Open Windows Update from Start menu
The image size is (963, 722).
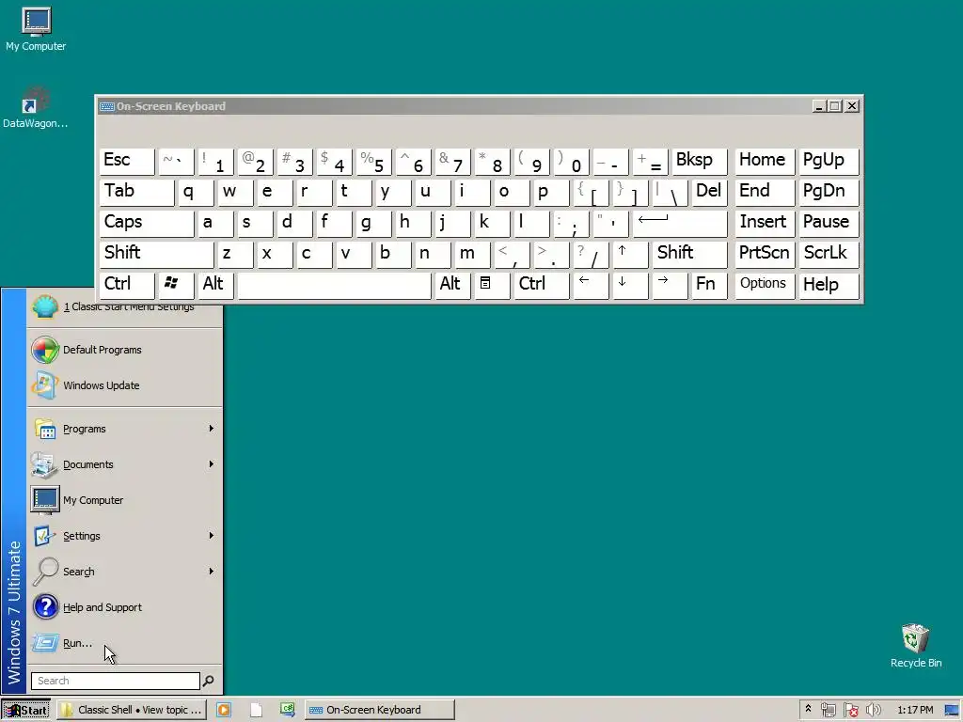125,385
